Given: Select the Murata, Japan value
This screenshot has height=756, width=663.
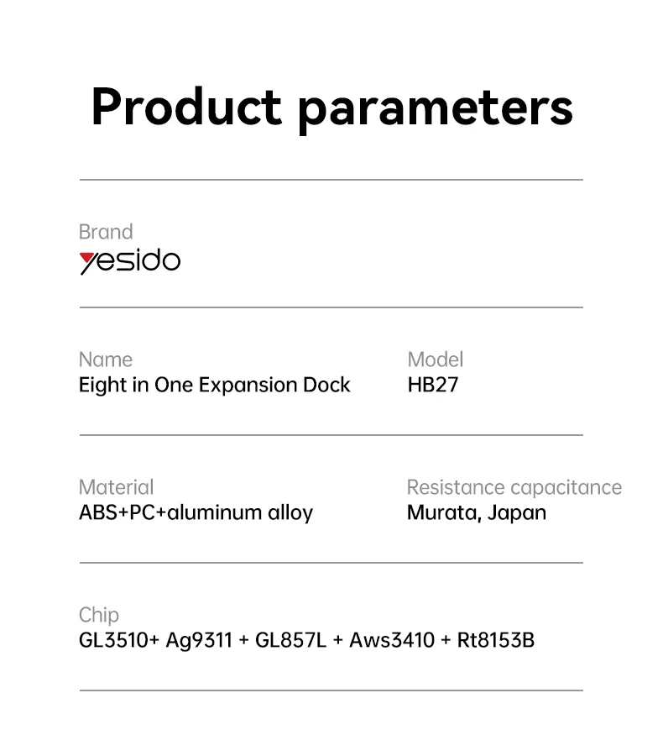Looking at the screenshot, I should (476, 512).
